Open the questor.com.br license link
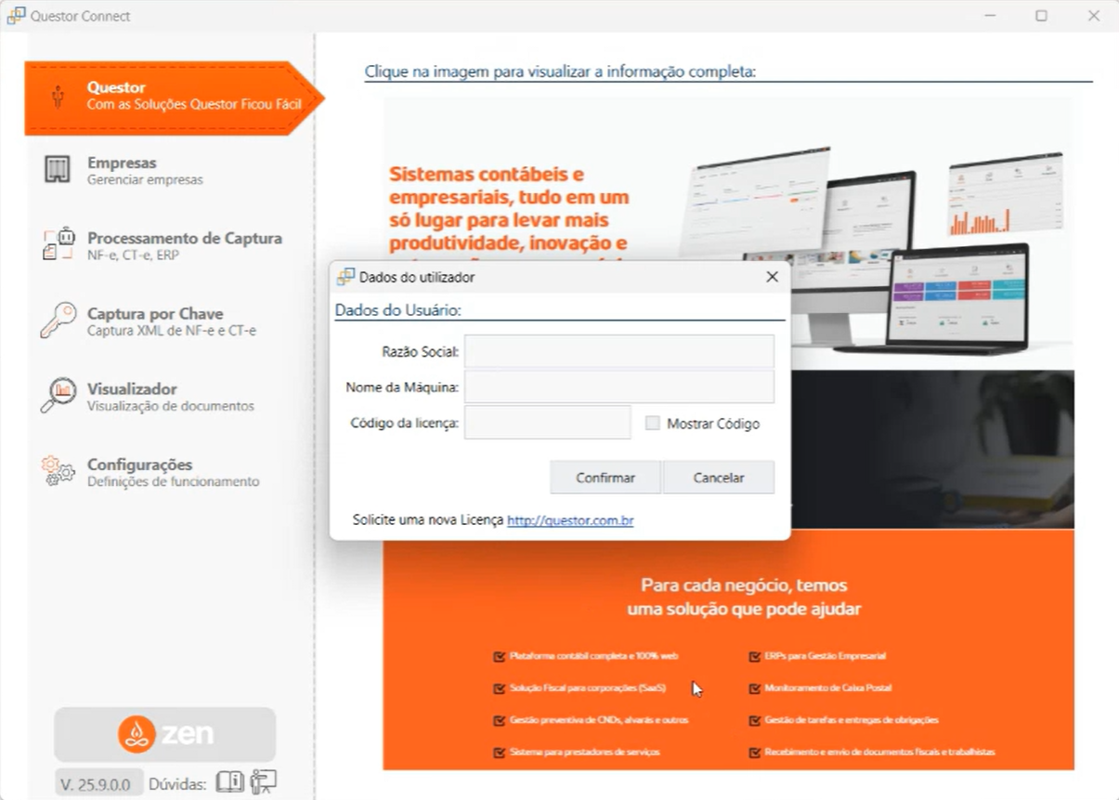 click(570, 520)
